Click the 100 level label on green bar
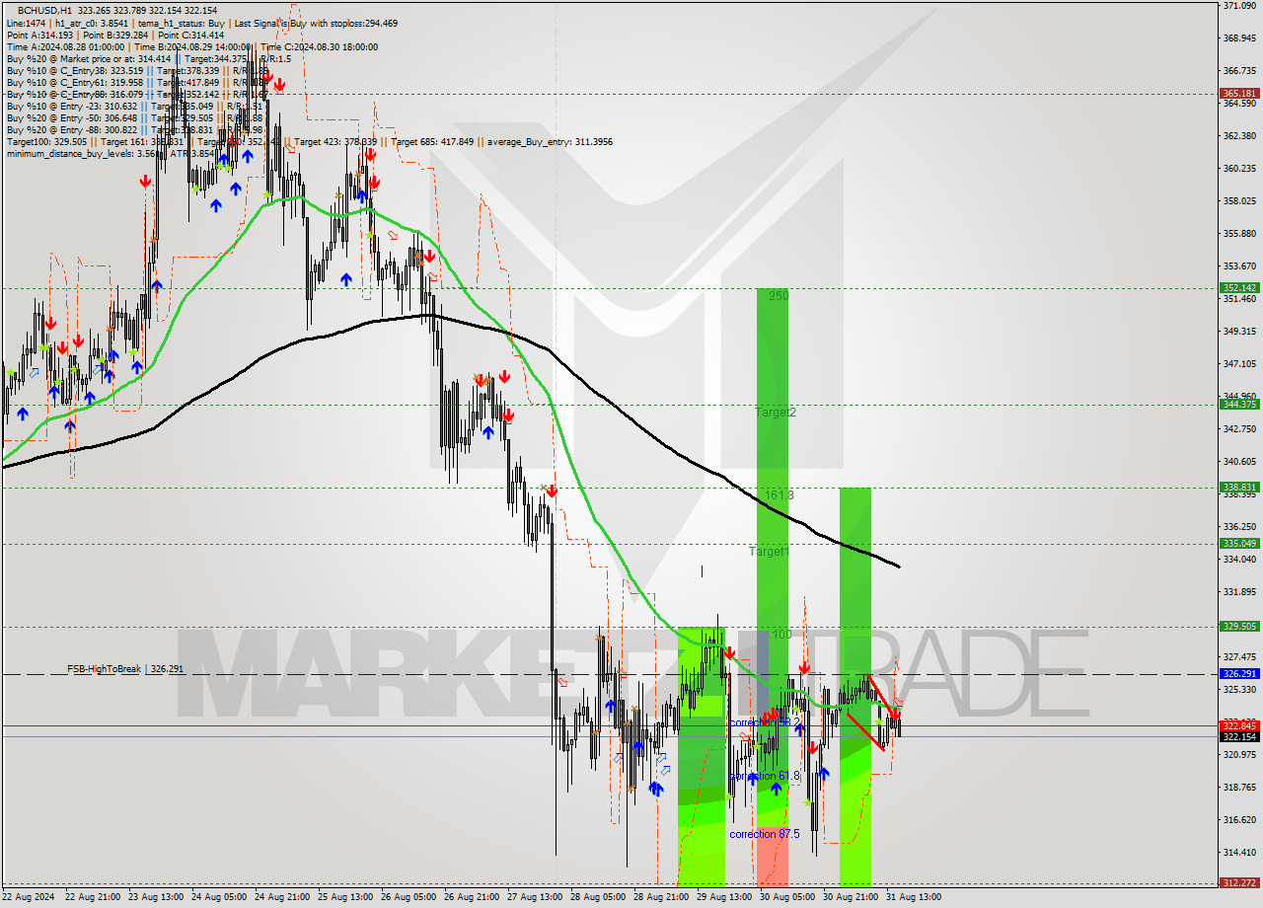1263x908 pixels. (782, 634)
